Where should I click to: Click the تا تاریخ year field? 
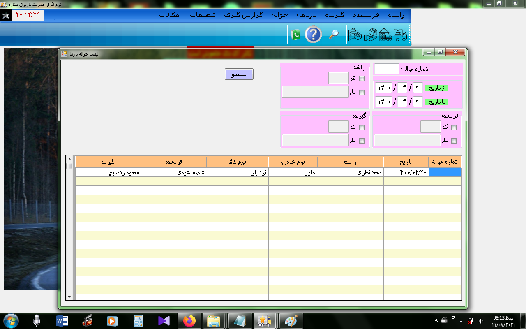tap(384, 102)
